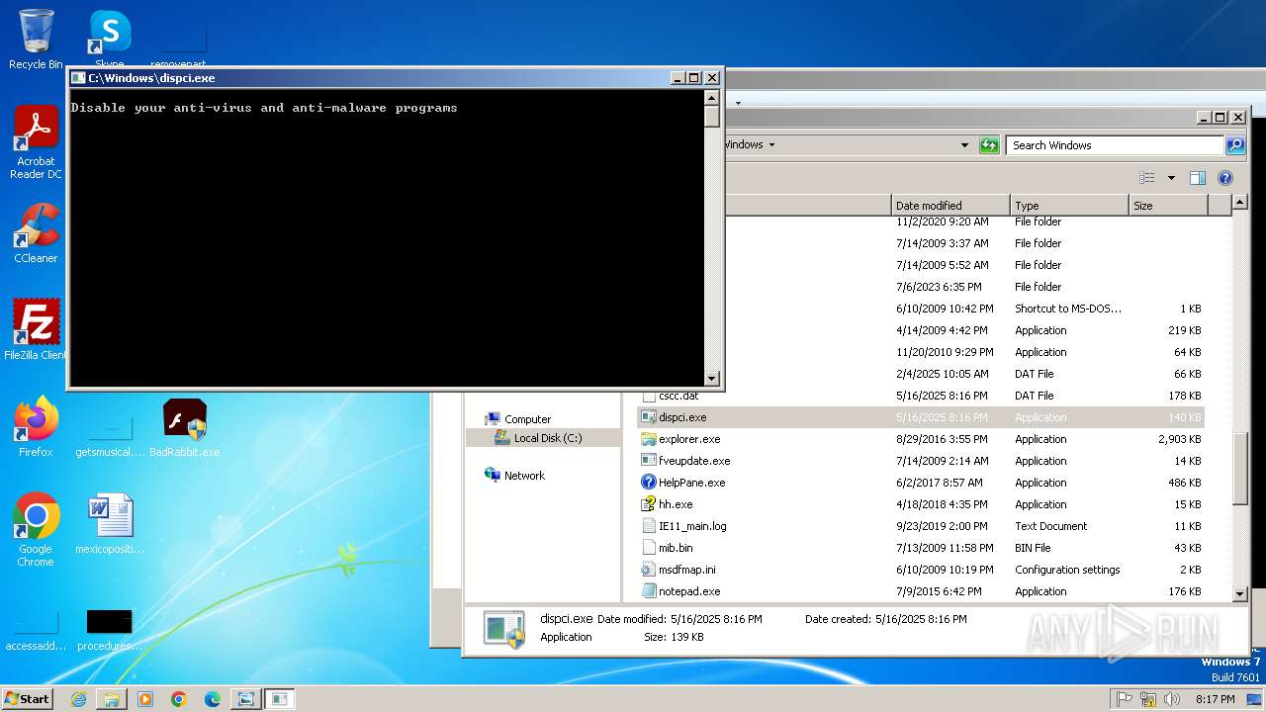Launch Firefox desktop shortcut
Image resolution: width=1266 pixels, height=712 pixels.
36,427
